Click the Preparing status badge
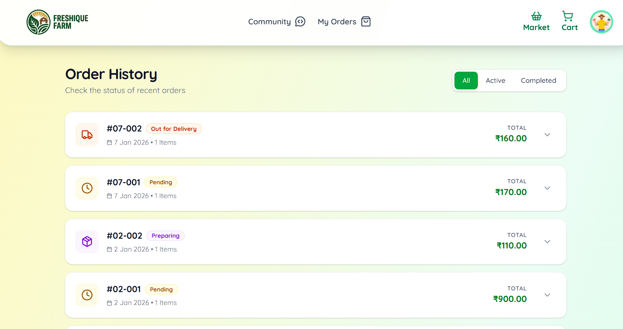The width and height of the screenshot is (623, 329). 165,236
